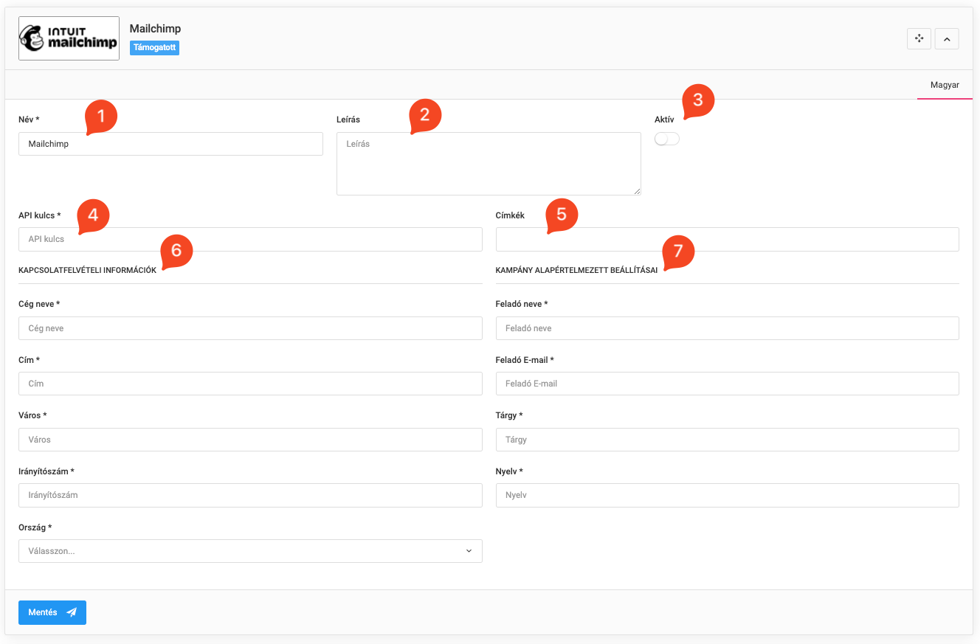The image size is (980, 644).
Task: Click the Nyelv language field
Action: click(x=727, y=495)
